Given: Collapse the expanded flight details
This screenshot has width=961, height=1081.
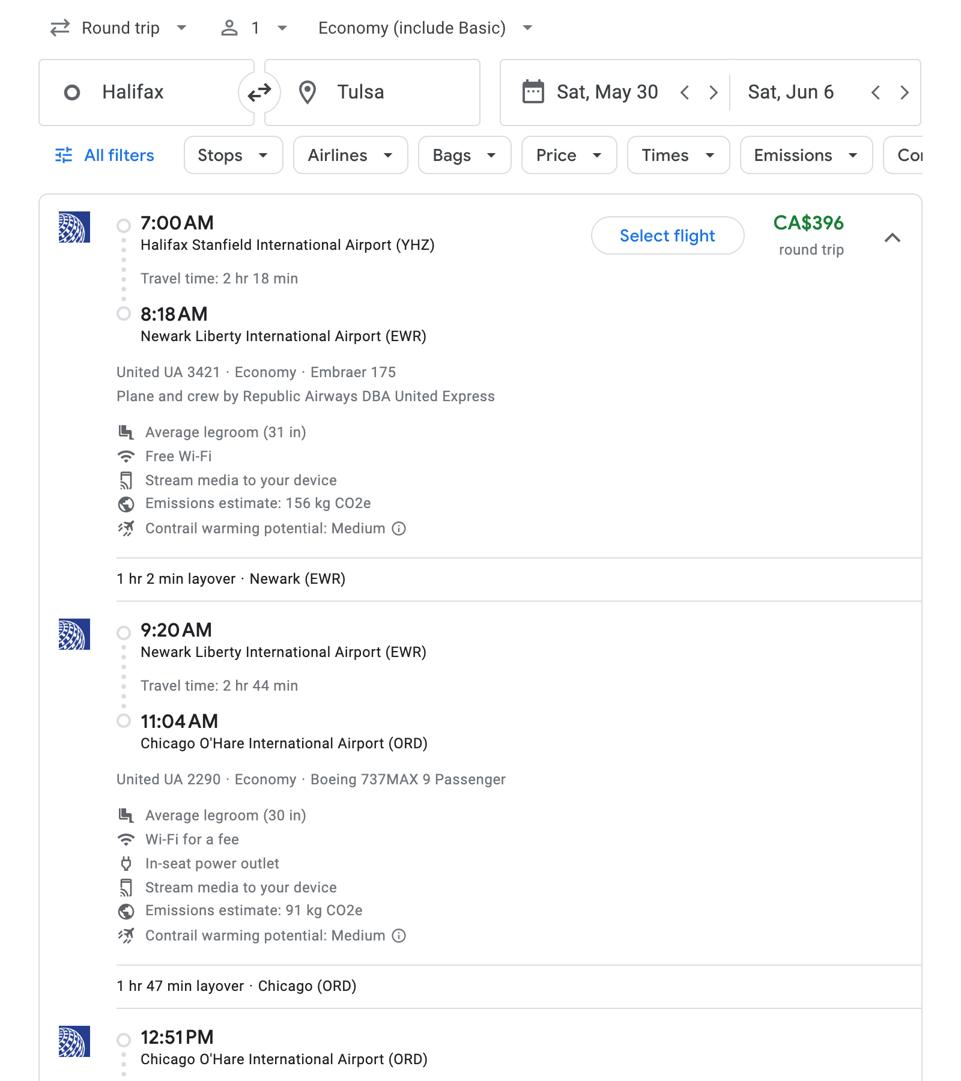Looking at the screenshot, I should pyautogui.click(x=893, y=237).
